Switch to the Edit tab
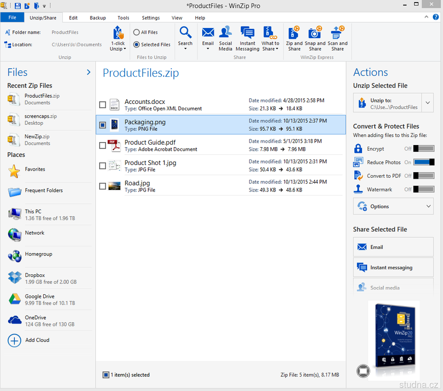The image size is (443, 391). (73, 18)
